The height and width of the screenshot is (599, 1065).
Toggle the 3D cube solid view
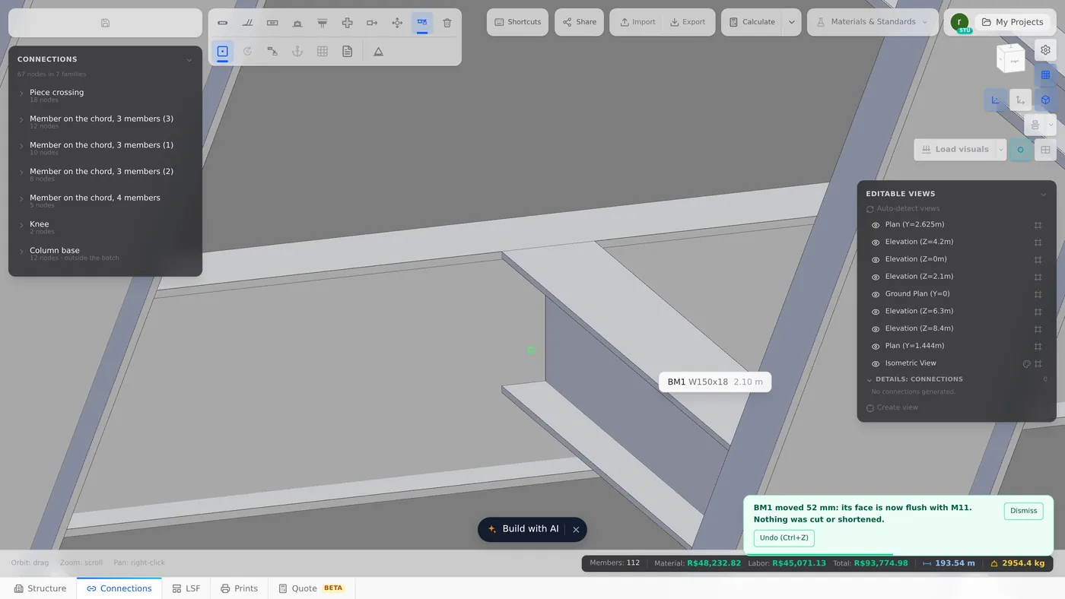1045,100
